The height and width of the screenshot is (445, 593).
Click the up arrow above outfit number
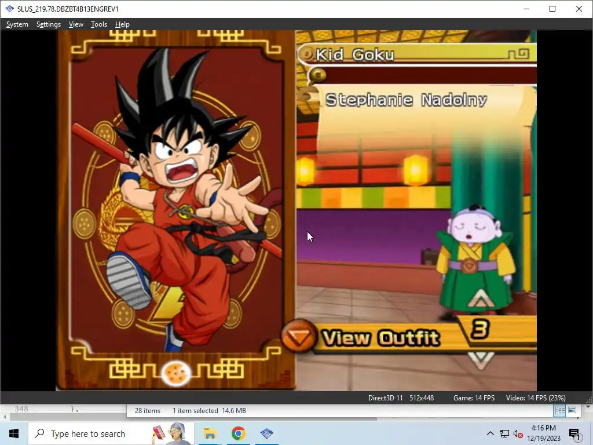coord(480,298)
